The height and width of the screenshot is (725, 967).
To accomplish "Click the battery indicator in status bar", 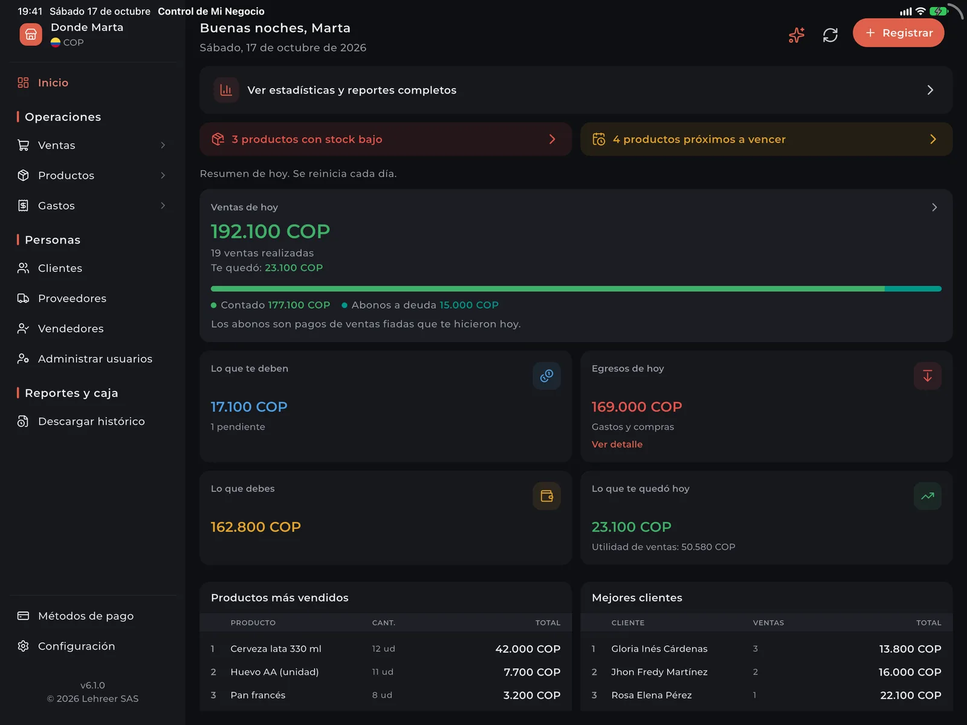I will coord(939,11).
